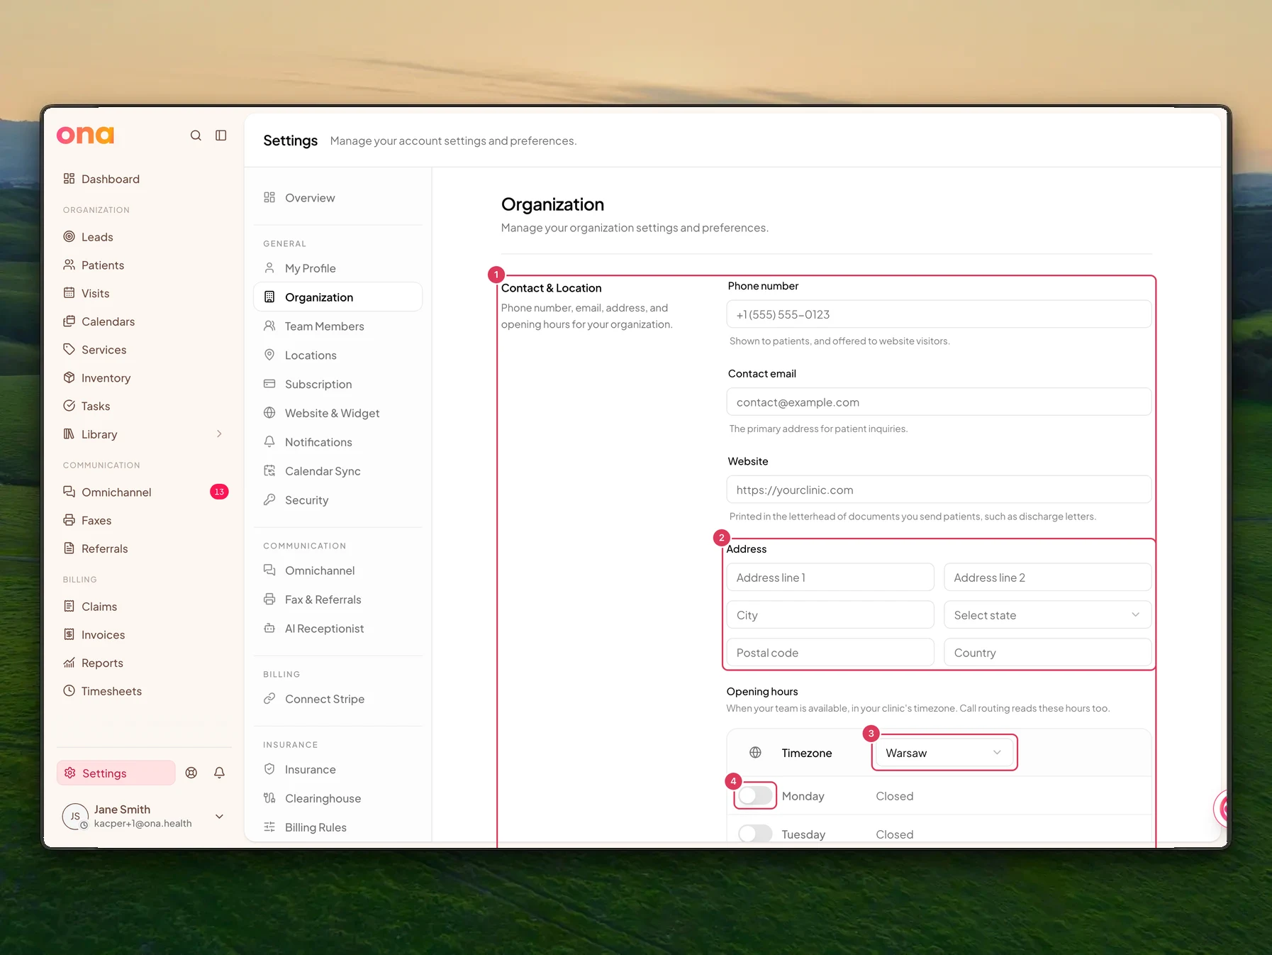Click the Leads target icon
Screen dimensions: 1272x955
point(69,237)
